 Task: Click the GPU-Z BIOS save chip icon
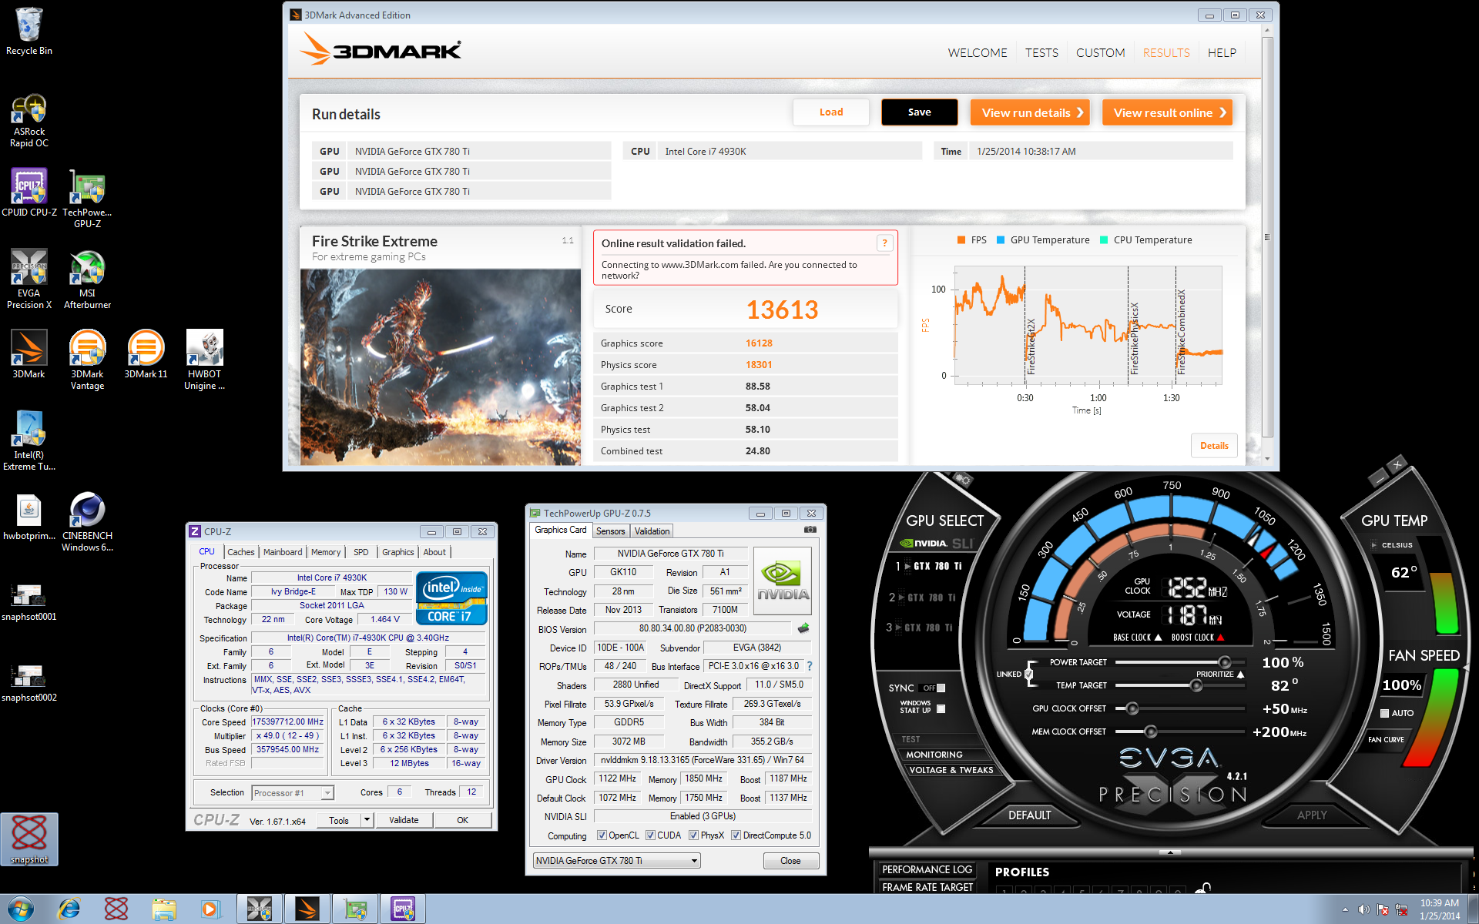[x=803, y=628]
